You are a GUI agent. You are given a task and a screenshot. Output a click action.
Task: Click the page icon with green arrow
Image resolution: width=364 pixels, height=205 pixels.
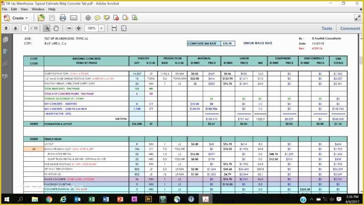pyautogui.click(x=135, y=18)
